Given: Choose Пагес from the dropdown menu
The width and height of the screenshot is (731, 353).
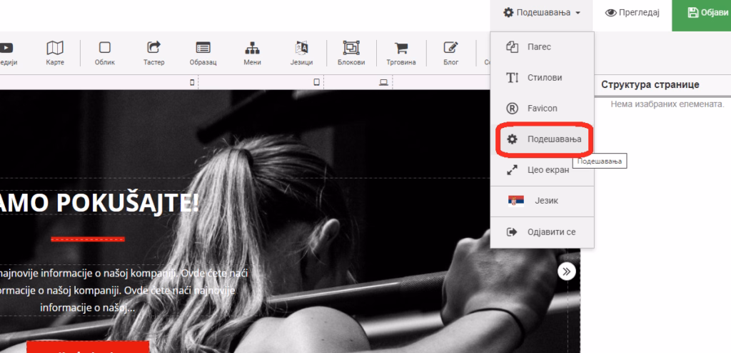Looking at the screenshot, I should (x=543, y=46).
